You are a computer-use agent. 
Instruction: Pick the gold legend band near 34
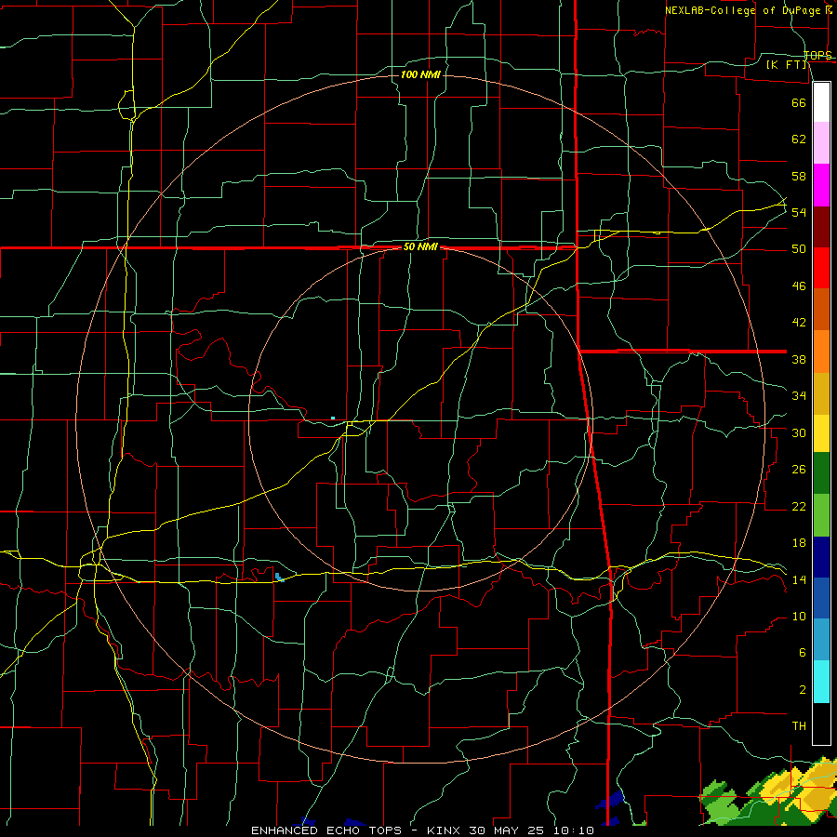click(x=821, y=394)
